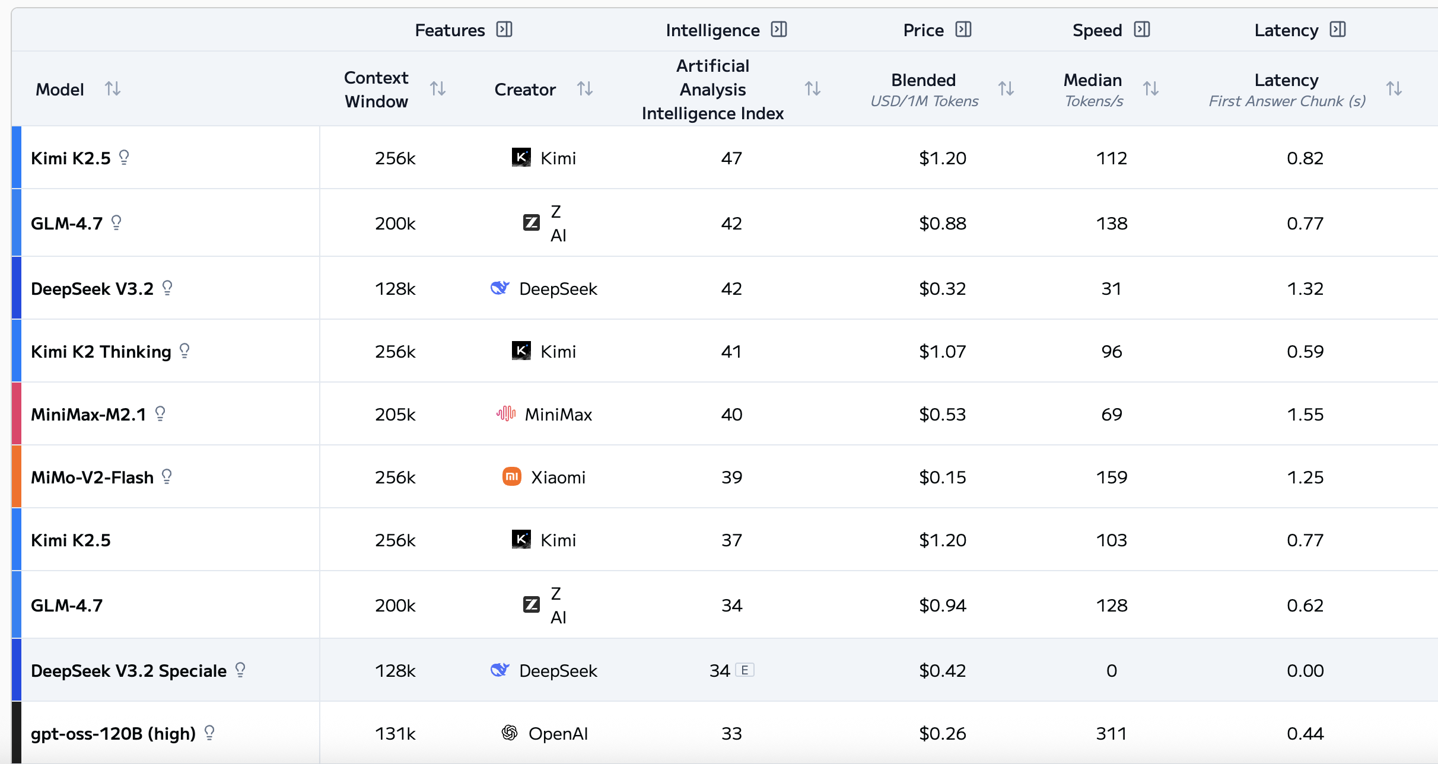
Task: Click the orange Xiaomi logo
Action: coord(512,476)
